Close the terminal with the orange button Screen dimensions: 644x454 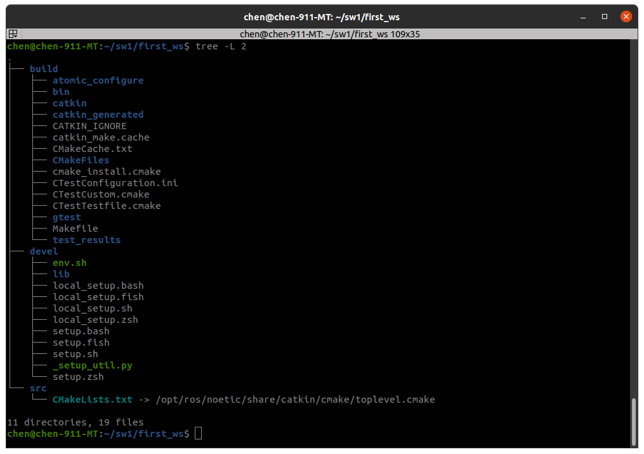[x=626, y=17]
